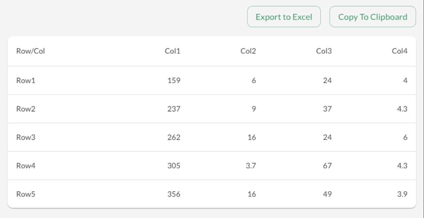Screen dimensions: 424x218
Task: Click the Col3 column header
Action: (x=324, y=51)
